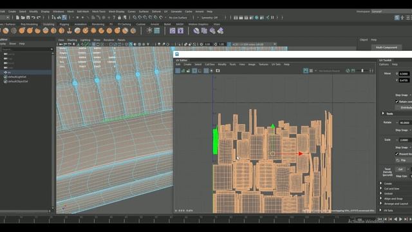The height and width of the screenshot is (232, 412).
Task: Switch to the Rigging shelf tab
Action: point(64,24)
